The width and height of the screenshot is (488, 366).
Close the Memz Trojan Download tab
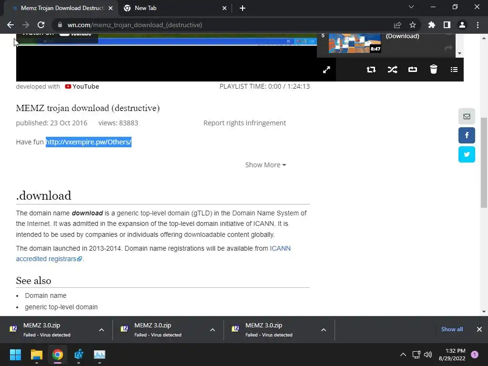pos(111,8)
